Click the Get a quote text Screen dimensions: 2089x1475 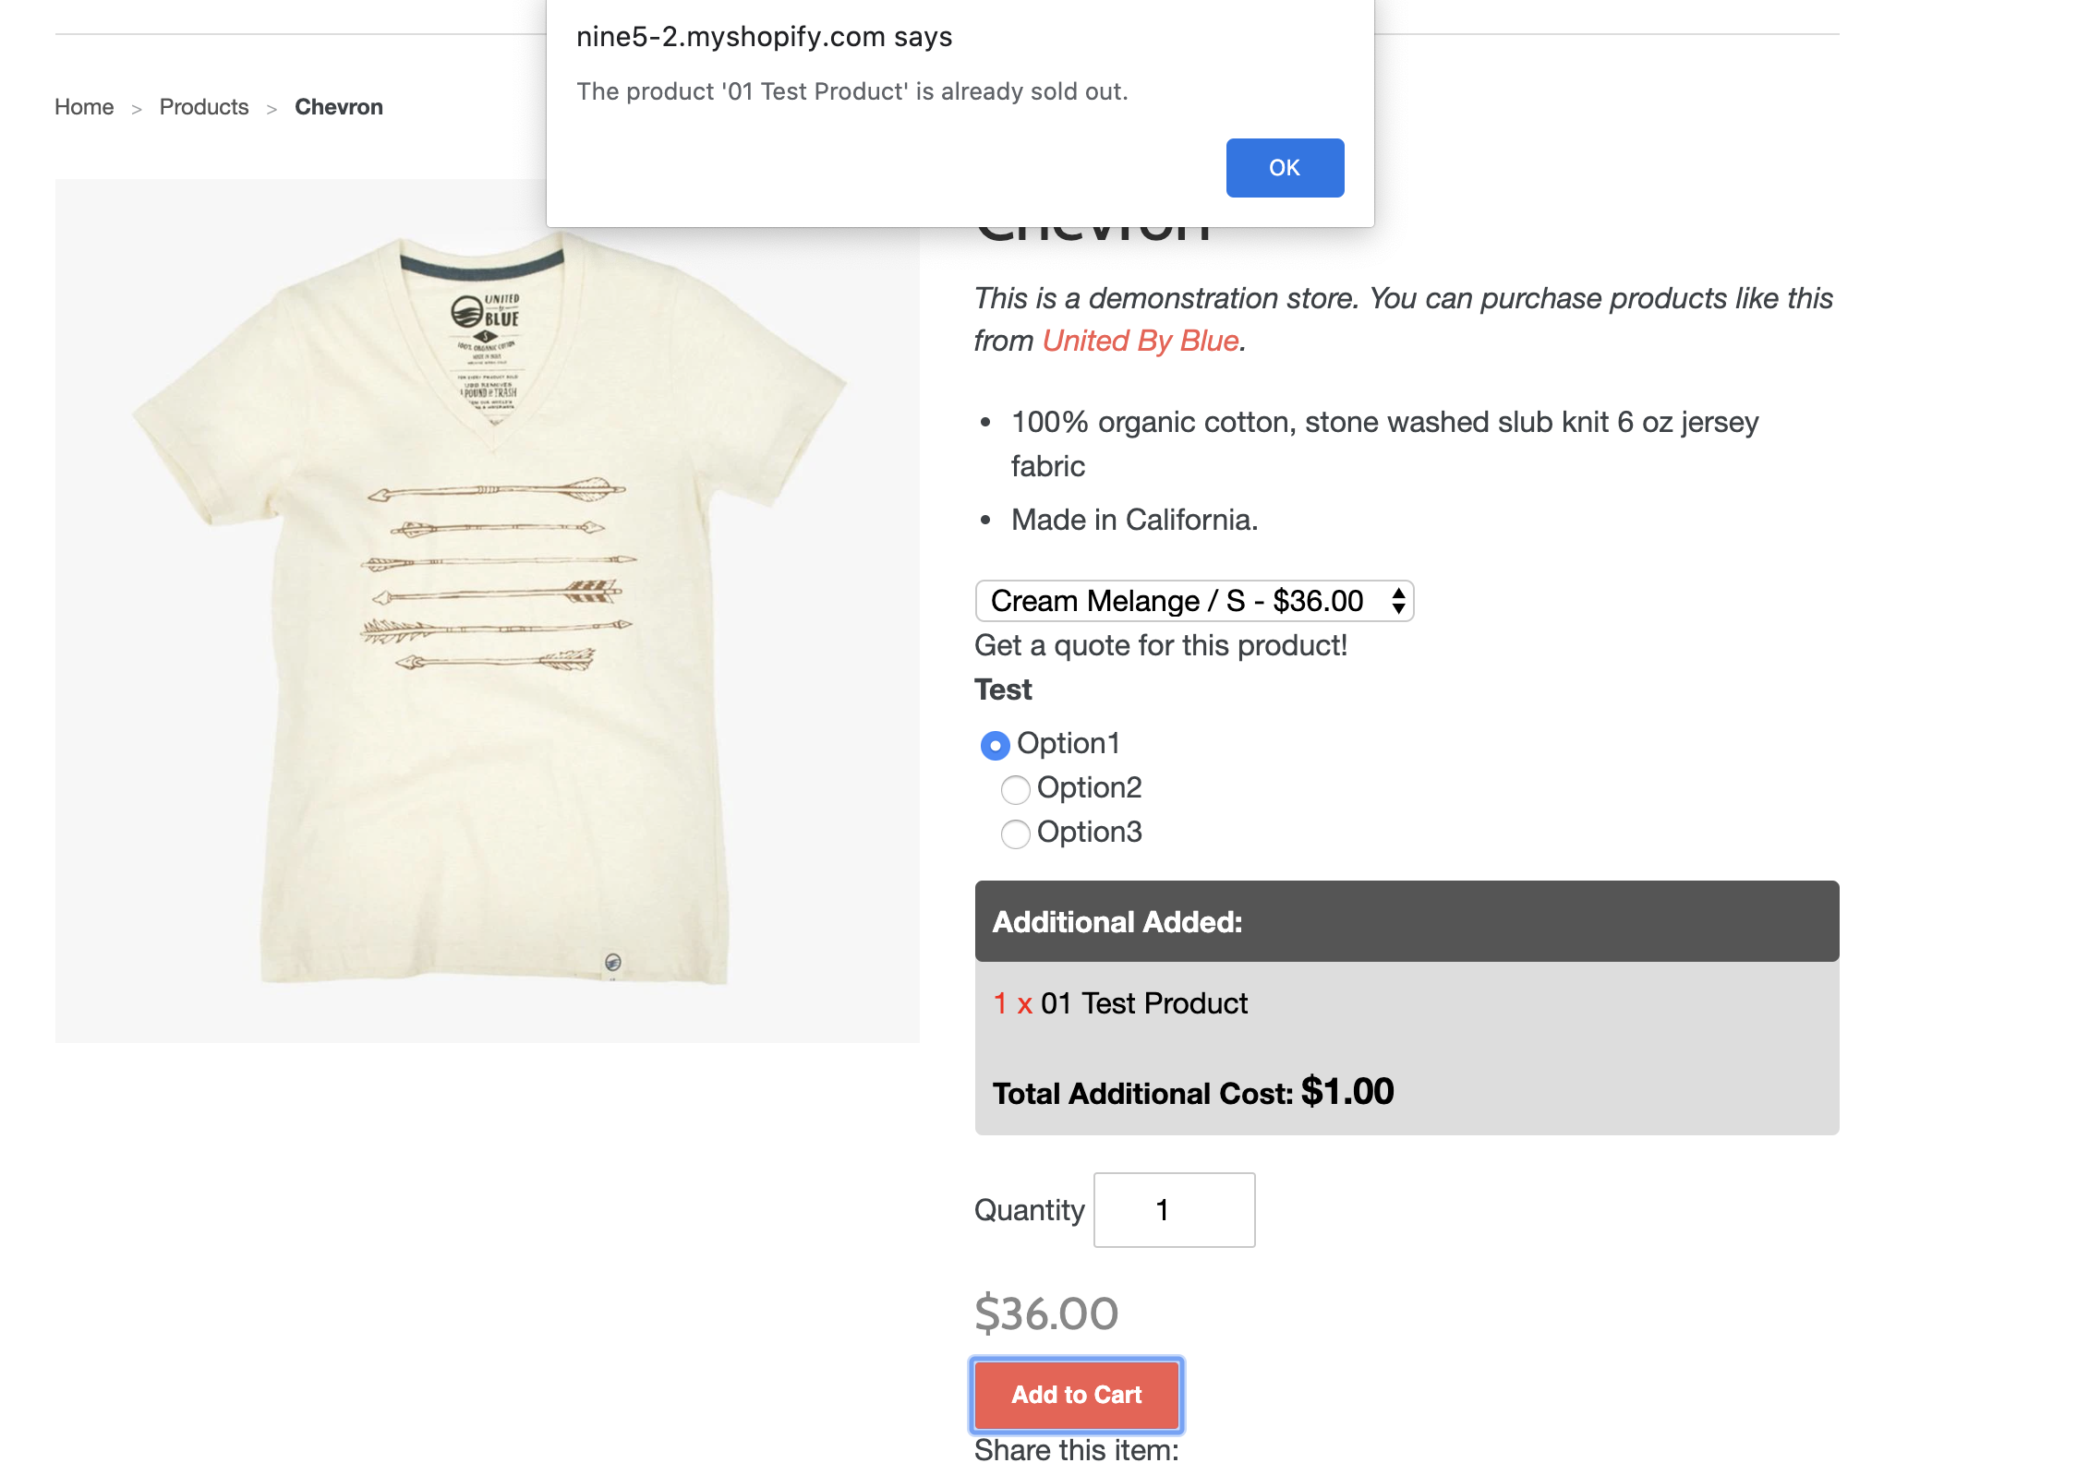coord(1161,645)
